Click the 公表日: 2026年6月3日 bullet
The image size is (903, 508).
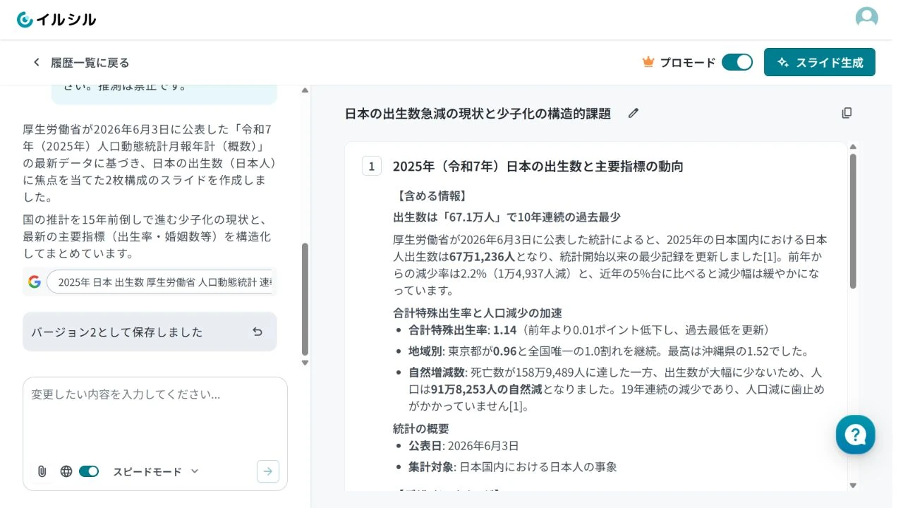tap(463, 446)
